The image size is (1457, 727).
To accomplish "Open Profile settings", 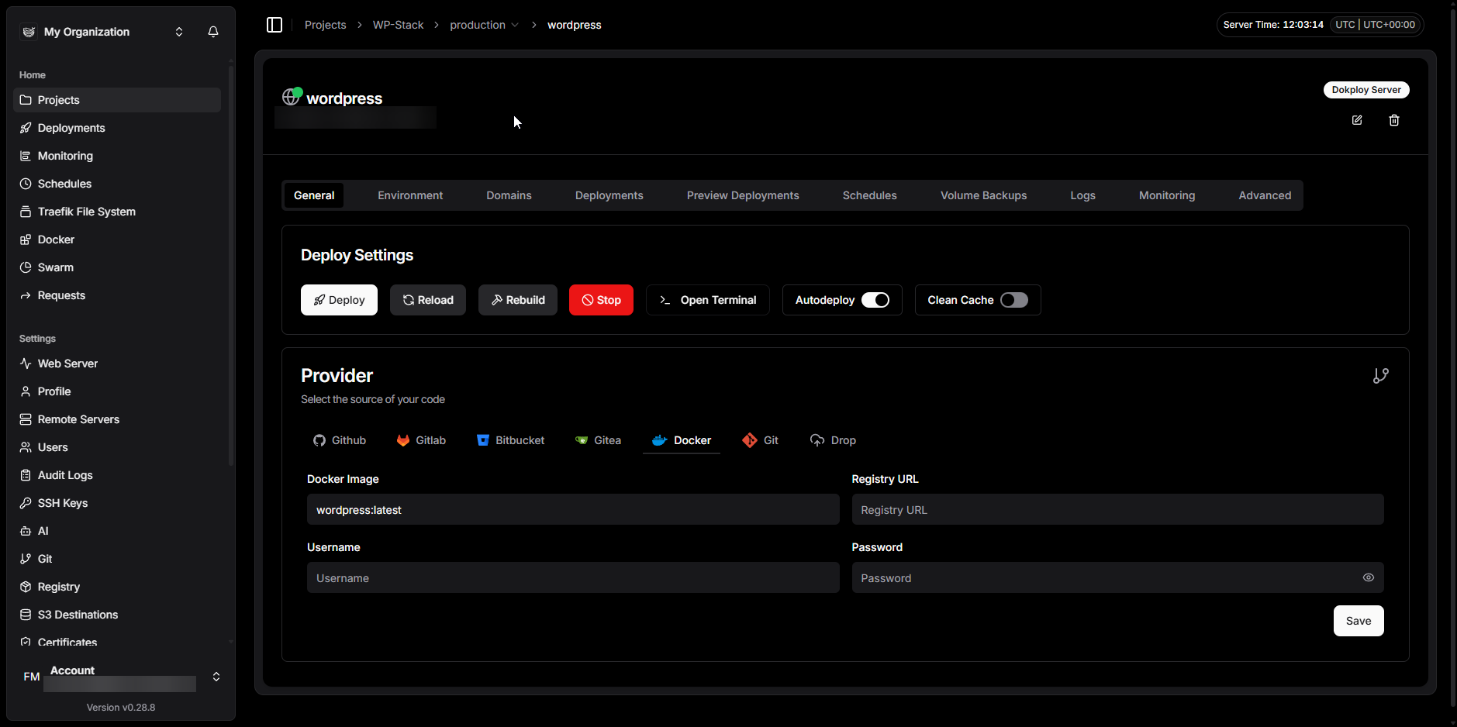I will (x=117, y=391).
